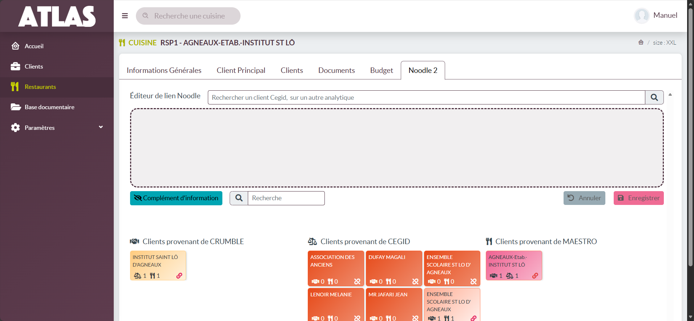Switch to the Informations Générales tab
This screenshot has width=694, height=321.
[164, 70]
